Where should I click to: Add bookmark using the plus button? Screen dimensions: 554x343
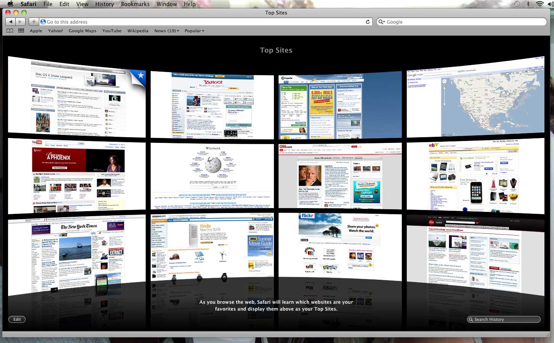34,22
